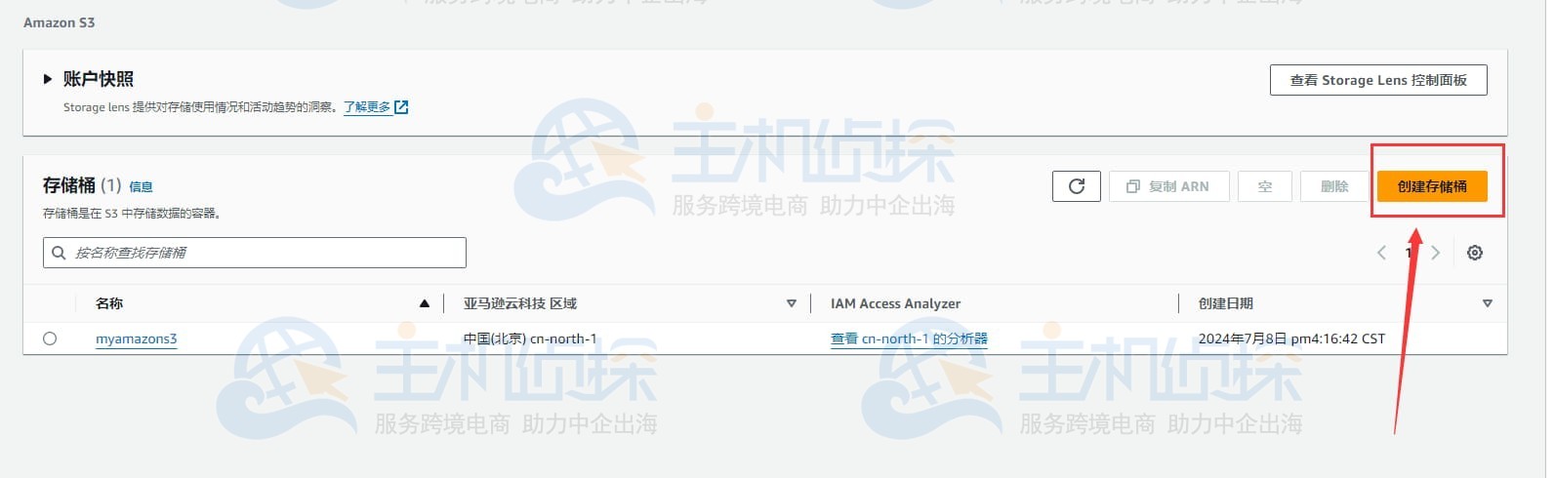Click the 按名称查找存储桶 search field

(264, 253)
